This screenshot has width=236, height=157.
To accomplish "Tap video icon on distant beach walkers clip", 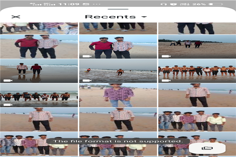I will tap(164, 56).
